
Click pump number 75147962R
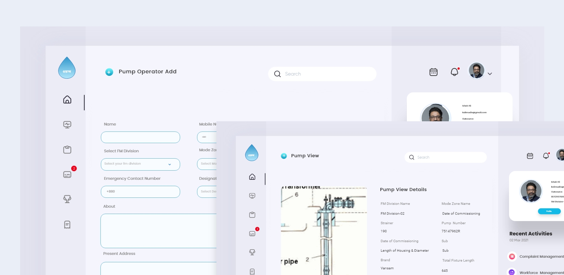(x=451, y=231)
